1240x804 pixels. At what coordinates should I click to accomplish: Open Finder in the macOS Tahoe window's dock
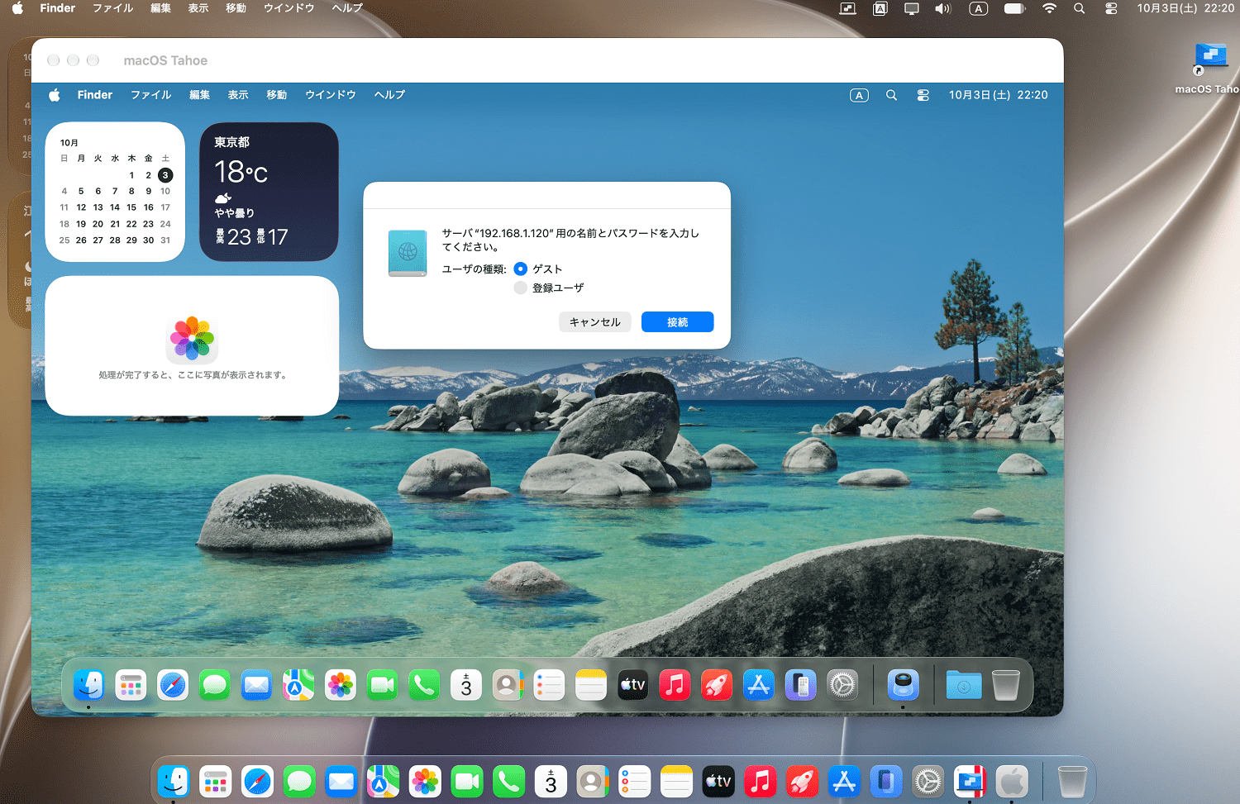[x=89, y=685]
